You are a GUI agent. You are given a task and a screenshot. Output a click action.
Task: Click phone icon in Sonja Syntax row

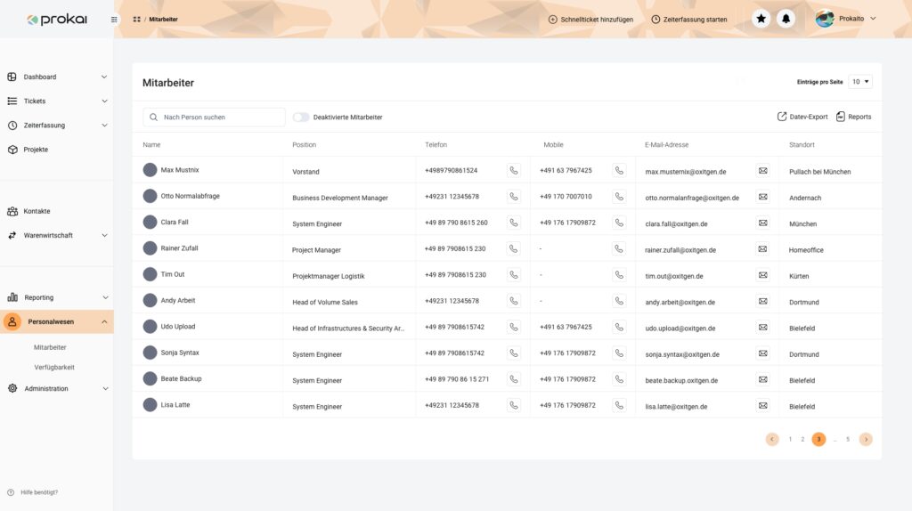(513, 353)
